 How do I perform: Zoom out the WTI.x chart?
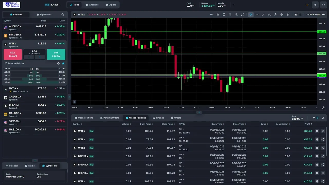230,15
